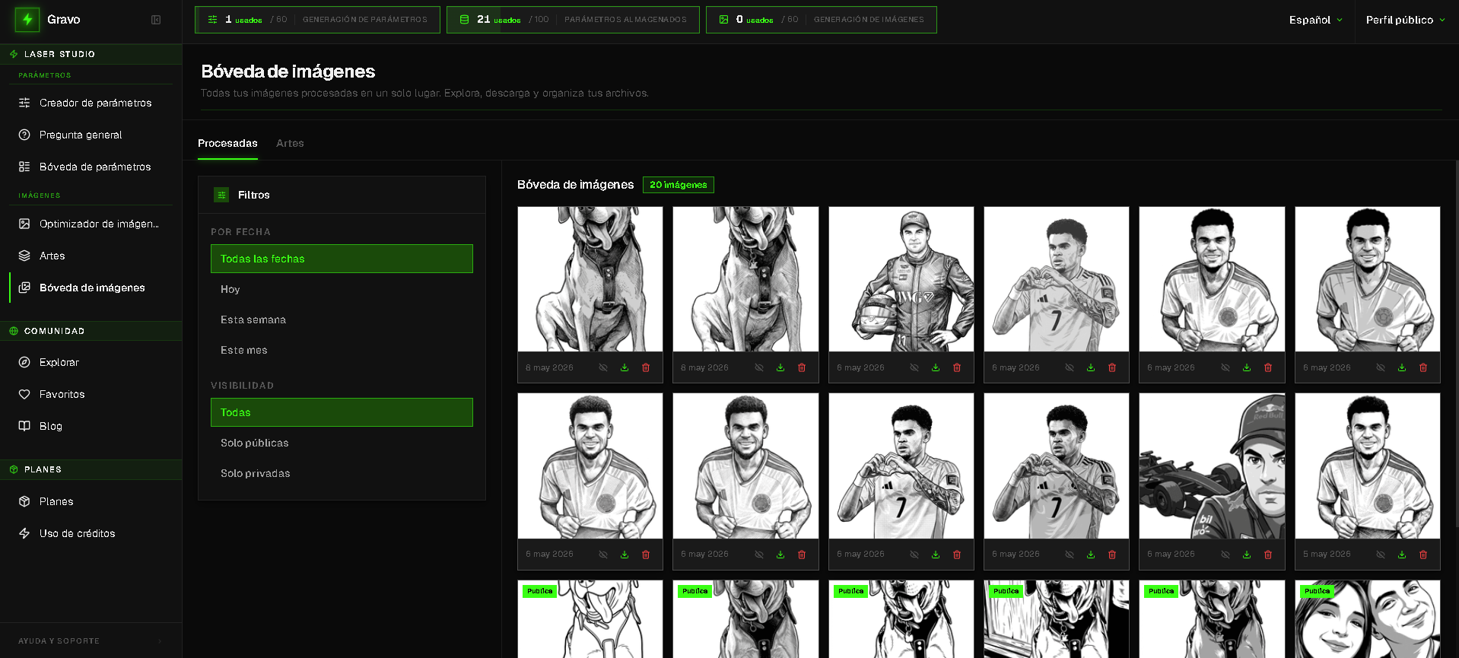The image size is (1459, 658).
Task: Filter images by Este mes
Action: tap(342, 350)
